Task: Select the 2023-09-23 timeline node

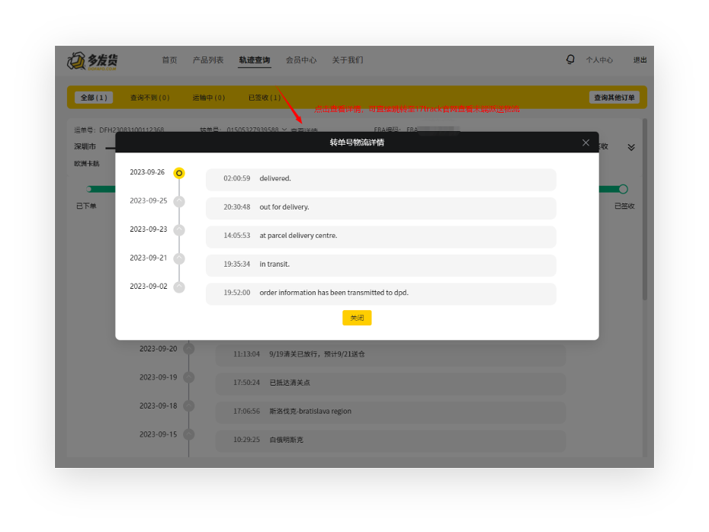Action: pyautogui.click(x=179, y=230)
